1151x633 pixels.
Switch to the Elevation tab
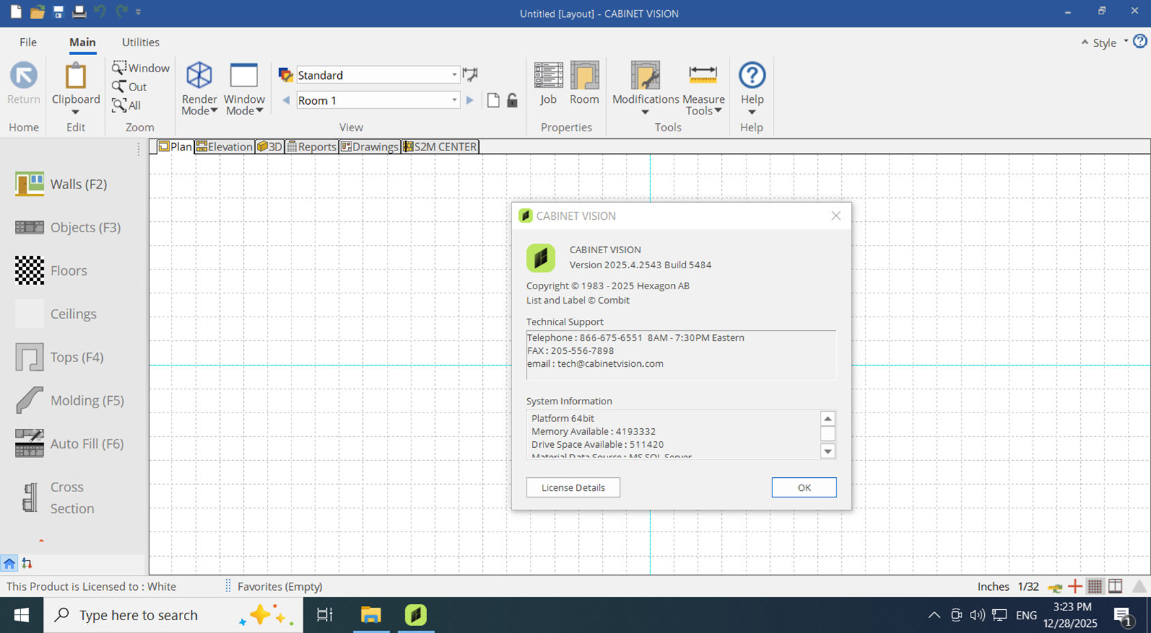(x=224, y=146)
